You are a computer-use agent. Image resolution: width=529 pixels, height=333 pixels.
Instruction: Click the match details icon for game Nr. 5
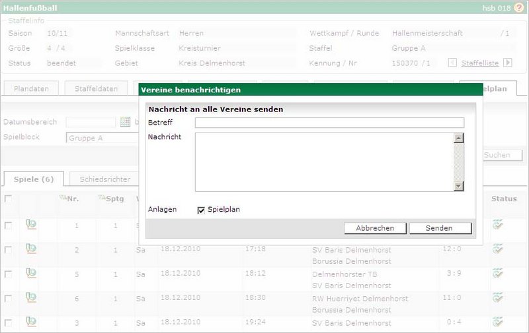(30, 272)
